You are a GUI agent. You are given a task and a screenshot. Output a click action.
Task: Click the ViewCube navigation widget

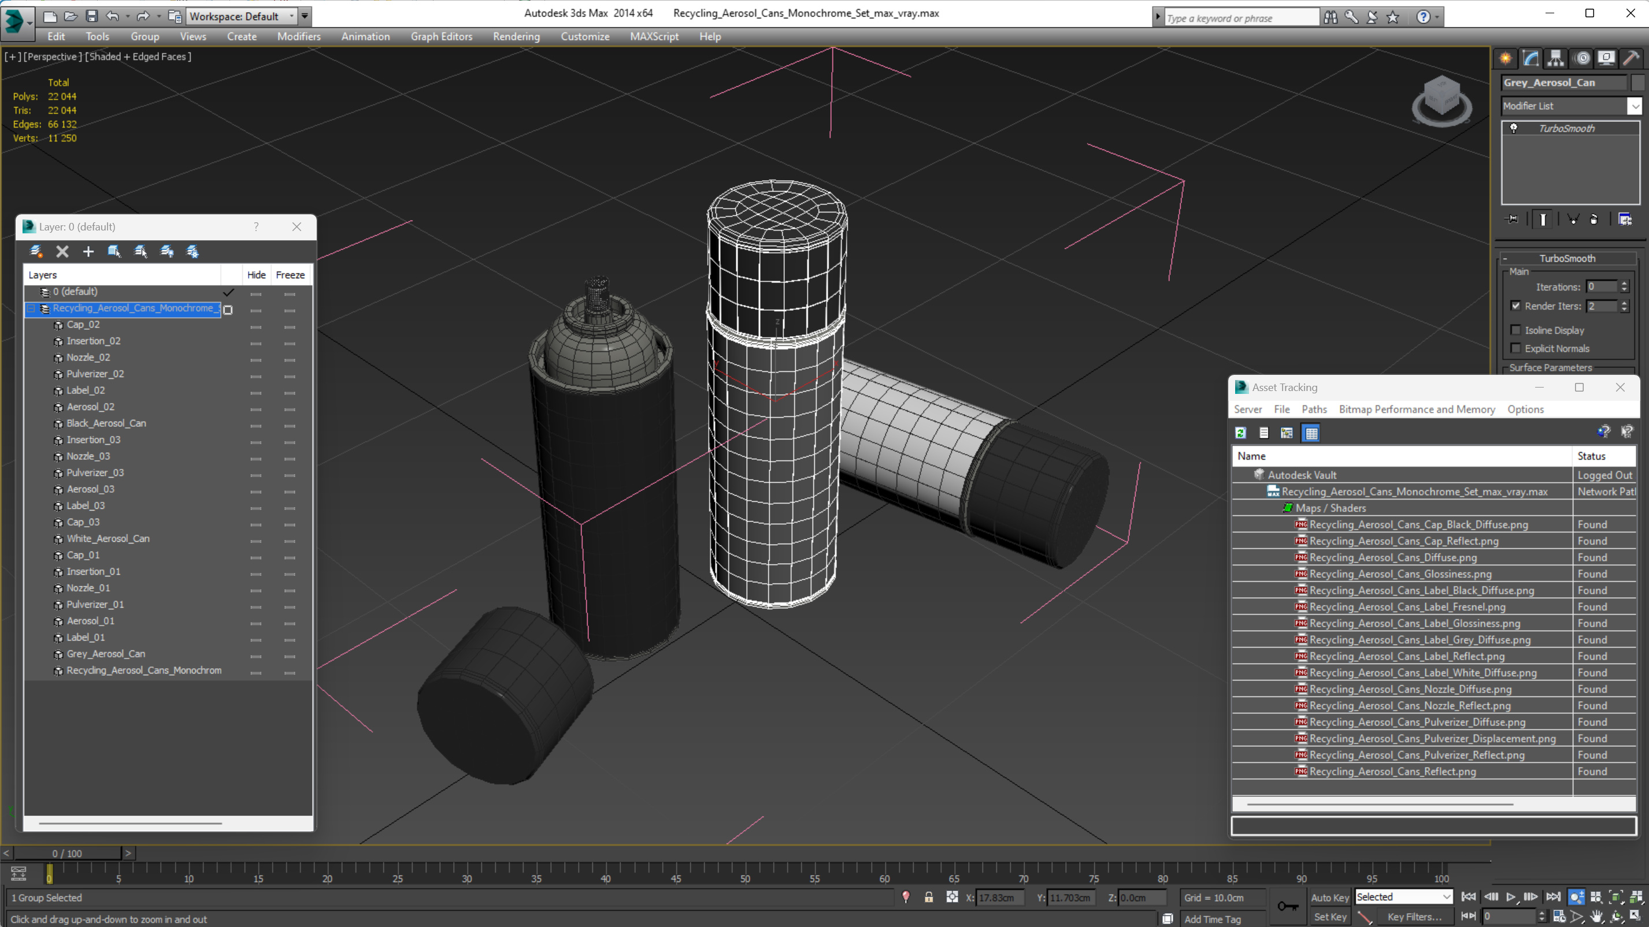pos(1442,102)
